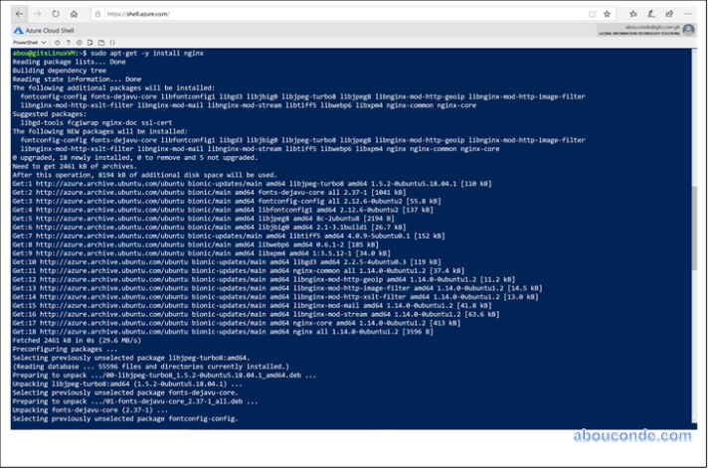Open the favorites list icon
The width and height of the screenshot is (710, 469).
(634, 15)
